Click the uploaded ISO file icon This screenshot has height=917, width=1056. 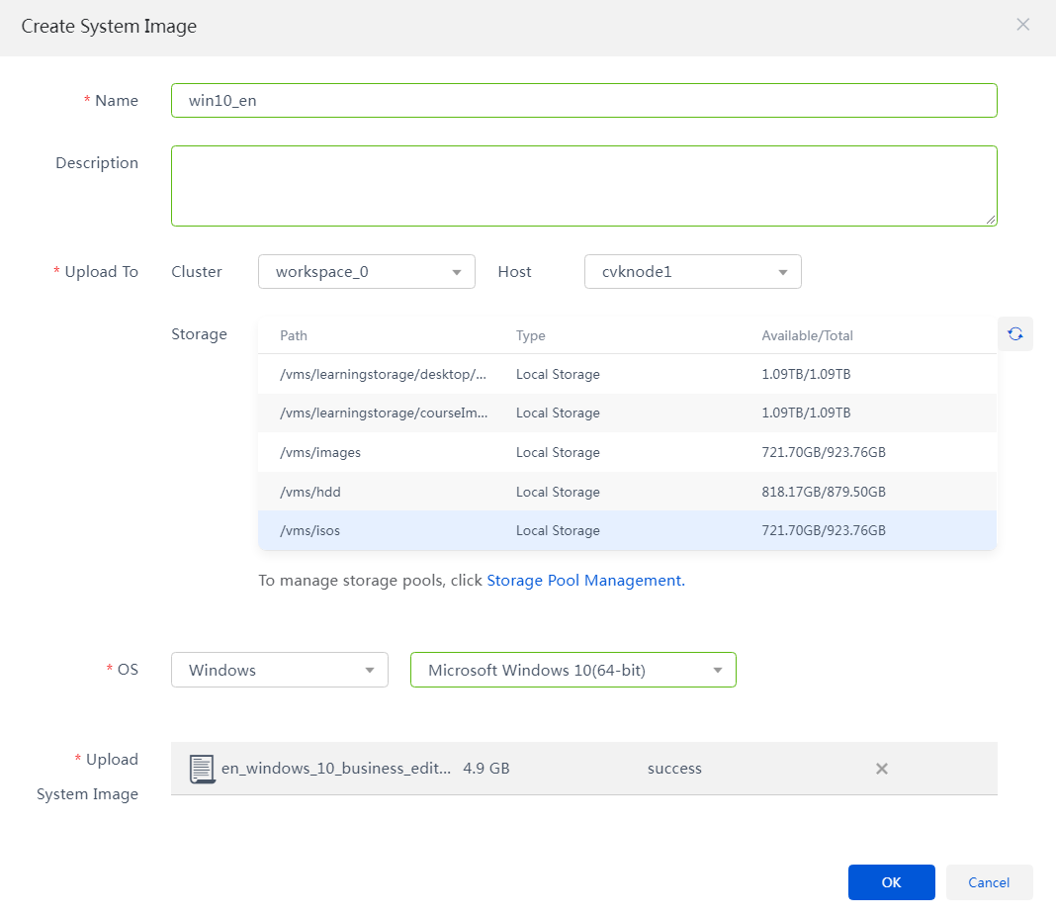tap(202, 769)
